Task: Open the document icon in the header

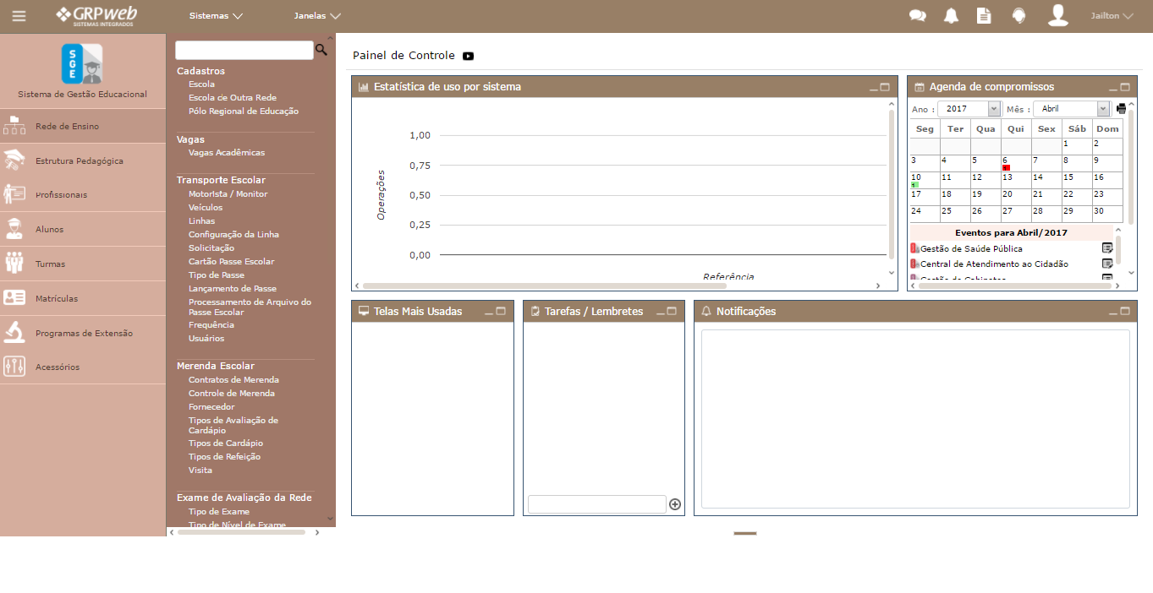Action: [984, 16]
